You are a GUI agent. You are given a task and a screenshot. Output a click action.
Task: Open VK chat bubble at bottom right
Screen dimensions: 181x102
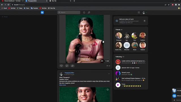174,100
